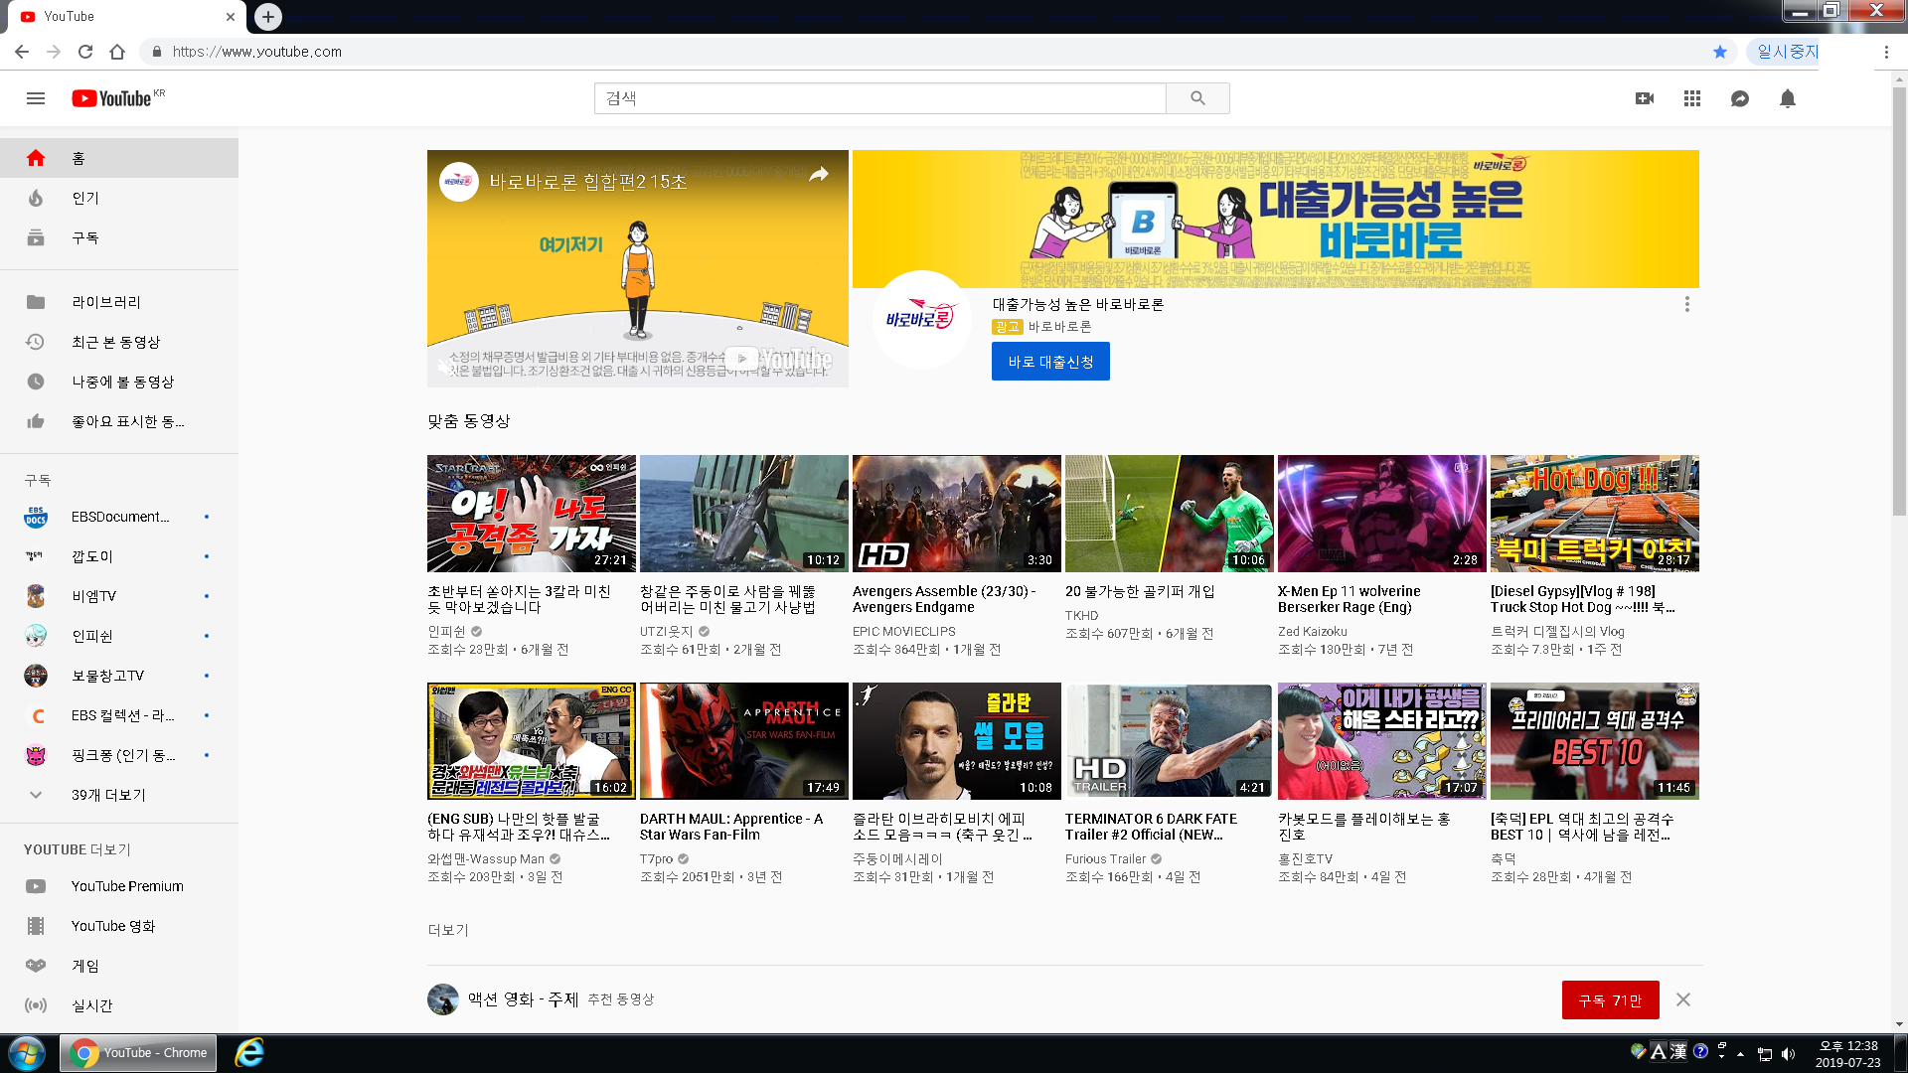
Task: Select the 홈 (Home) sidebar item
Action: click(x=119, y=158)
